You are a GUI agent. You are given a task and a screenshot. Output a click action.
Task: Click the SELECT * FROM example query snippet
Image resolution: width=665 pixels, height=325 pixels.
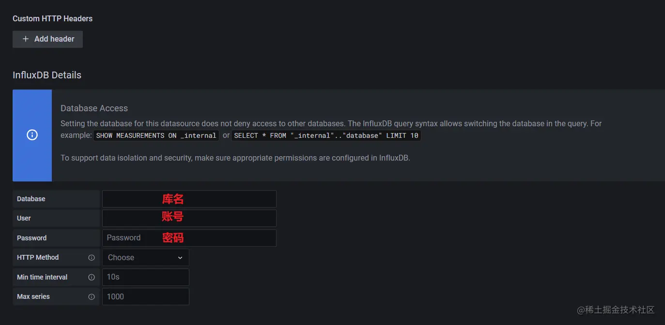tap(326, 135)
